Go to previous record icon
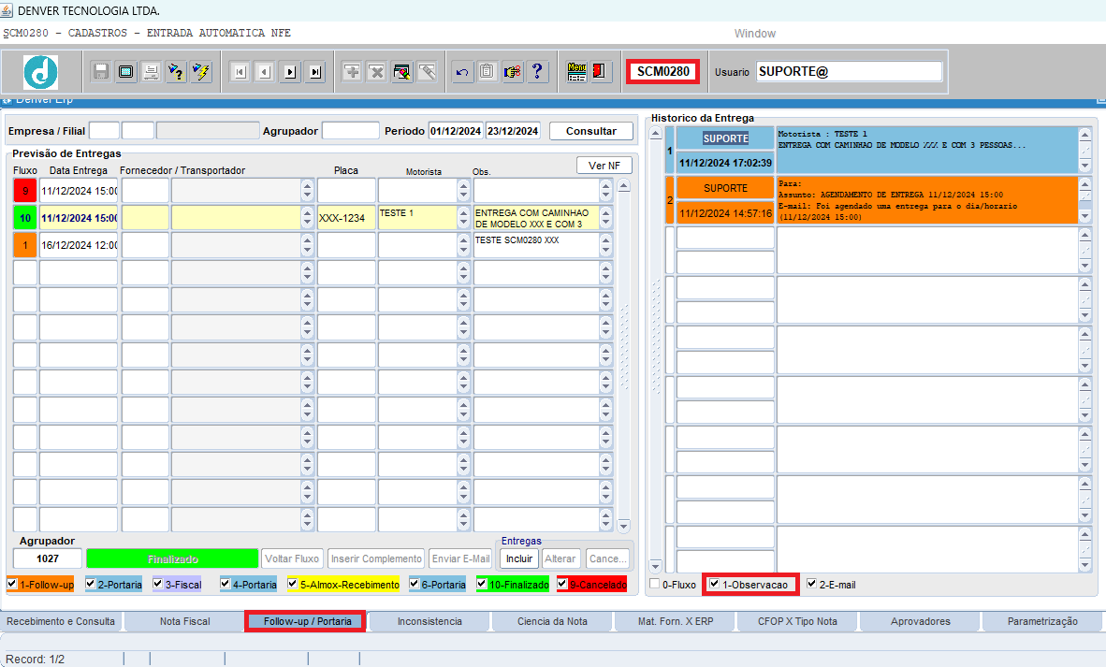 pos(265,71)
